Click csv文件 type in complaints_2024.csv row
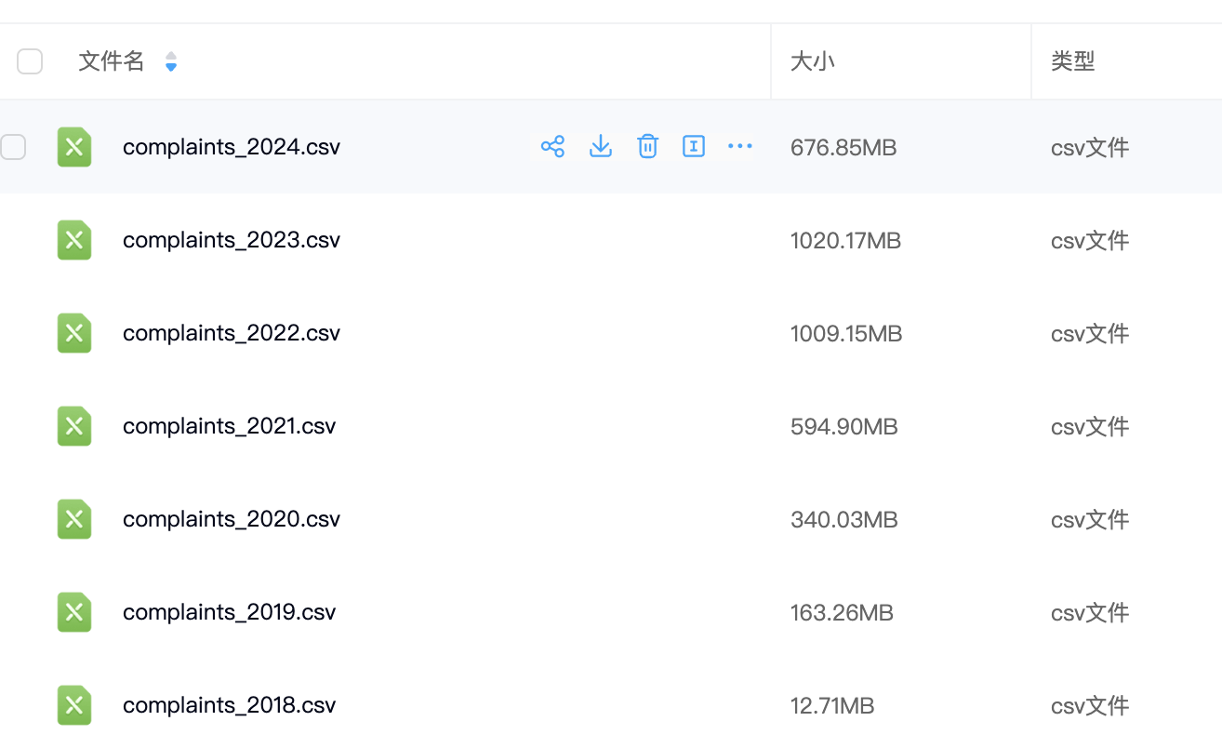Screen dimensions: 1222x748 point(1090,148)
